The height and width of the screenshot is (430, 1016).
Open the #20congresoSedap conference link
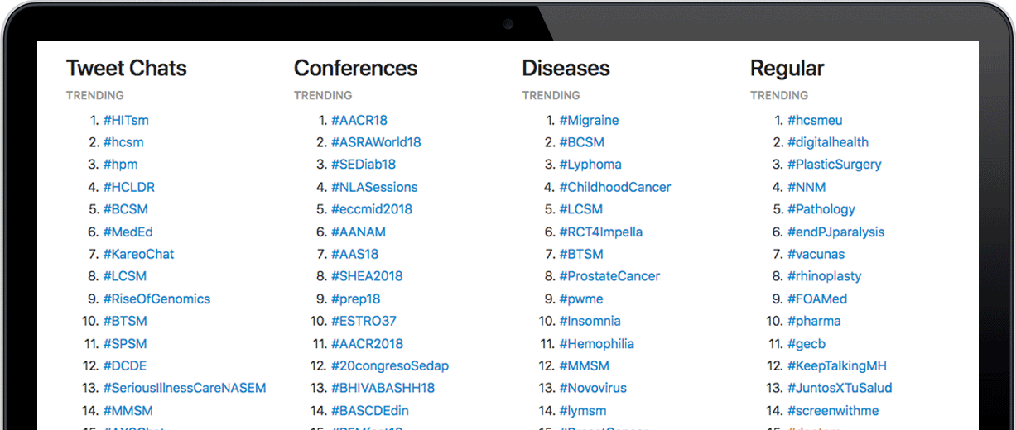(390, 365)
